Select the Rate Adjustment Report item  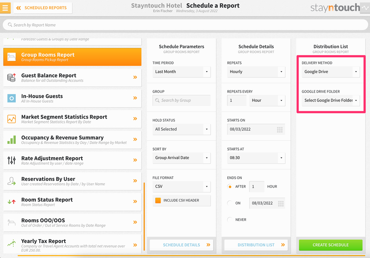(x=72, y=160)
